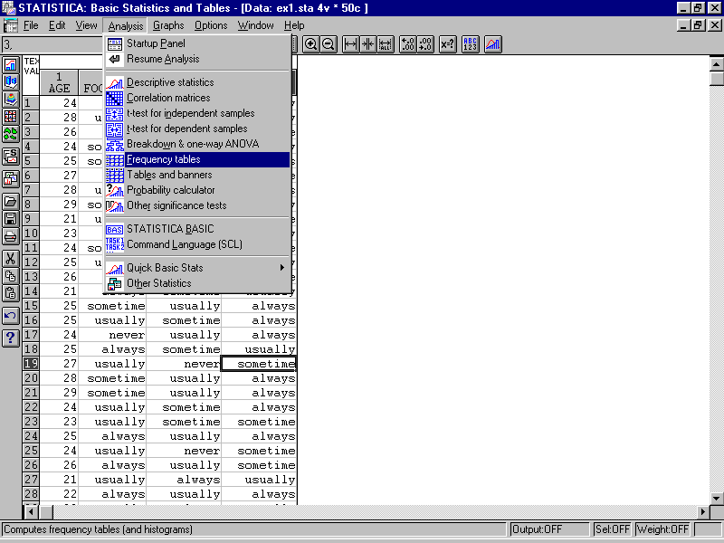This screenshot has height=543, width=724.
Task: Click the question mark help icon
Action: coord(10,338)
